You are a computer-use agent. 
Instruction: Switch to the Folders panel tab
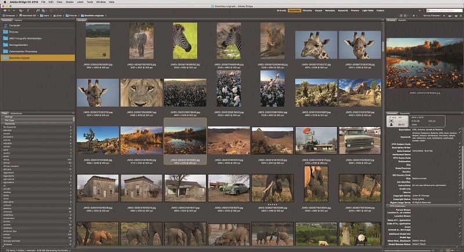pyautogui.click(x=19, y=20)
